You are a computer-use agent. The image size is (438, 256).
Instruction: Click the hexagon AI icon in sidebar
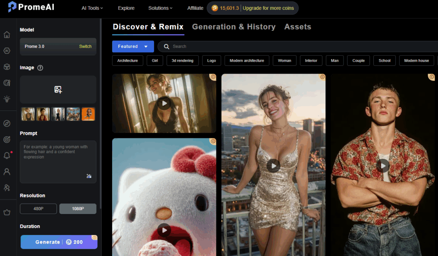tap(7, 51)
